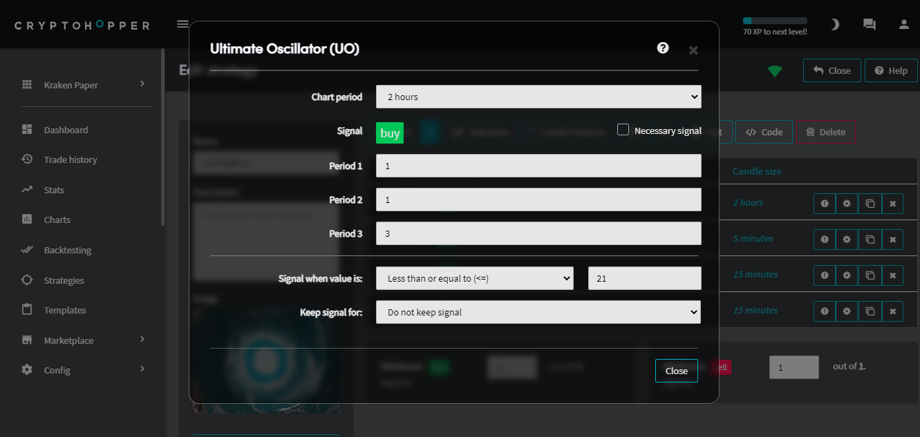
Task: Expand the Kraken Paper chevron in the sidebar
Action: 142,84
